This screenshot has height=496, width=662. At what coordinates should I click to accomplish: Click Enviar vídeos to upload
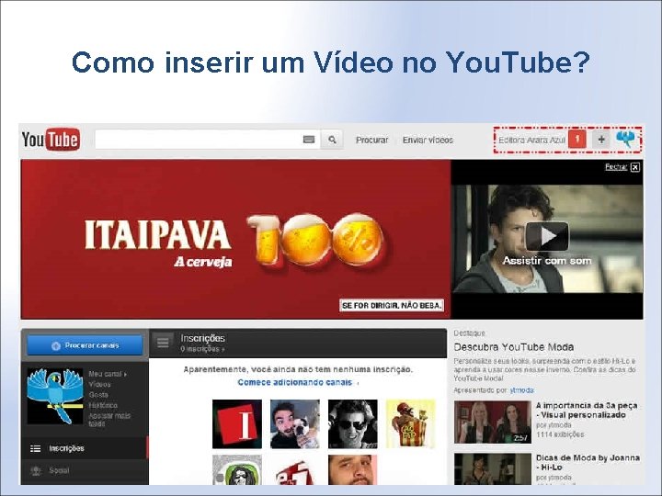click(x=428, y=140)
